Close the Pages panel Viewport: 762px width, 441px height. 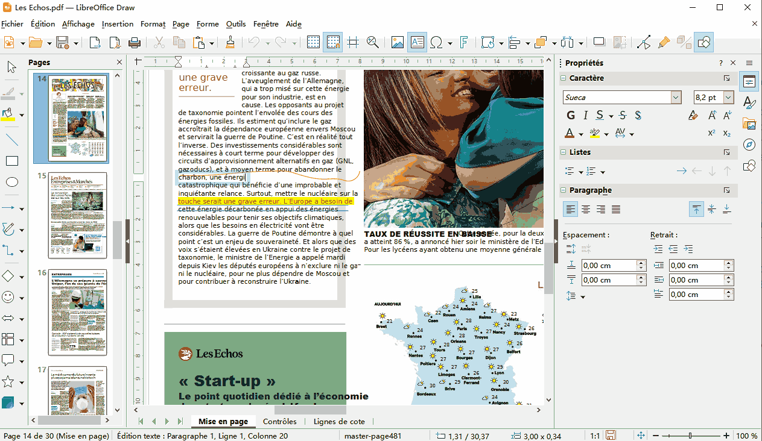pos(119,63)
